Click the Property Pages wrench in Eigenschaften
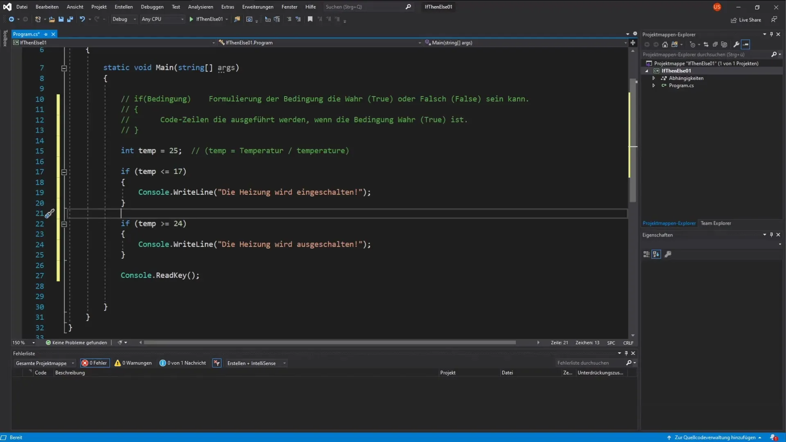The image size is (786, 442). click(x=668, y=254)
